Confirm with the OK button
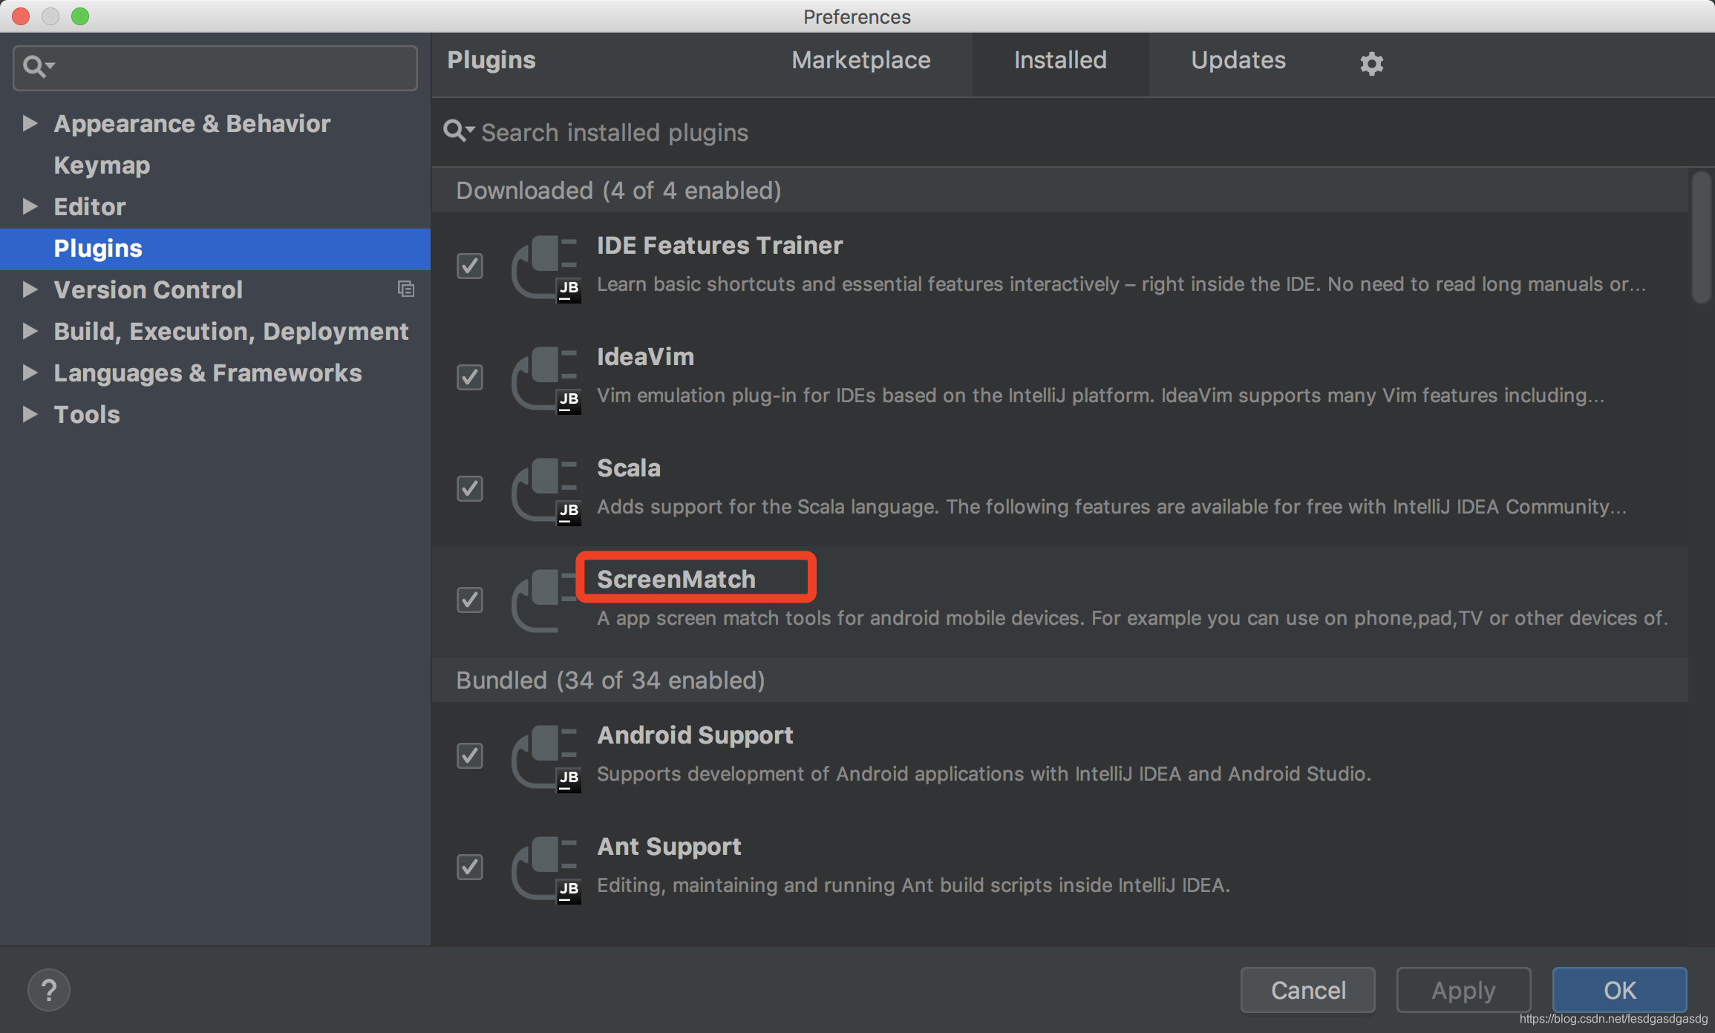The height and width of the screenshot is (1033, 1715). [x=1619, y=990]
